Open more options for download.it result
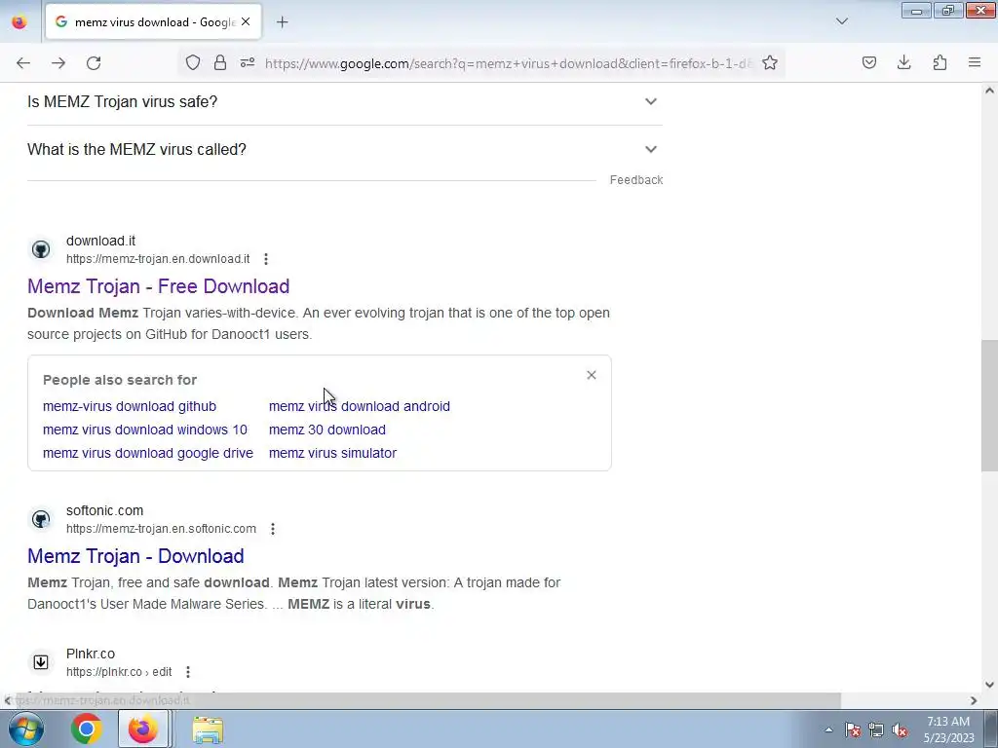This screenshot has width=998, height=748. (x=266, y=259)
